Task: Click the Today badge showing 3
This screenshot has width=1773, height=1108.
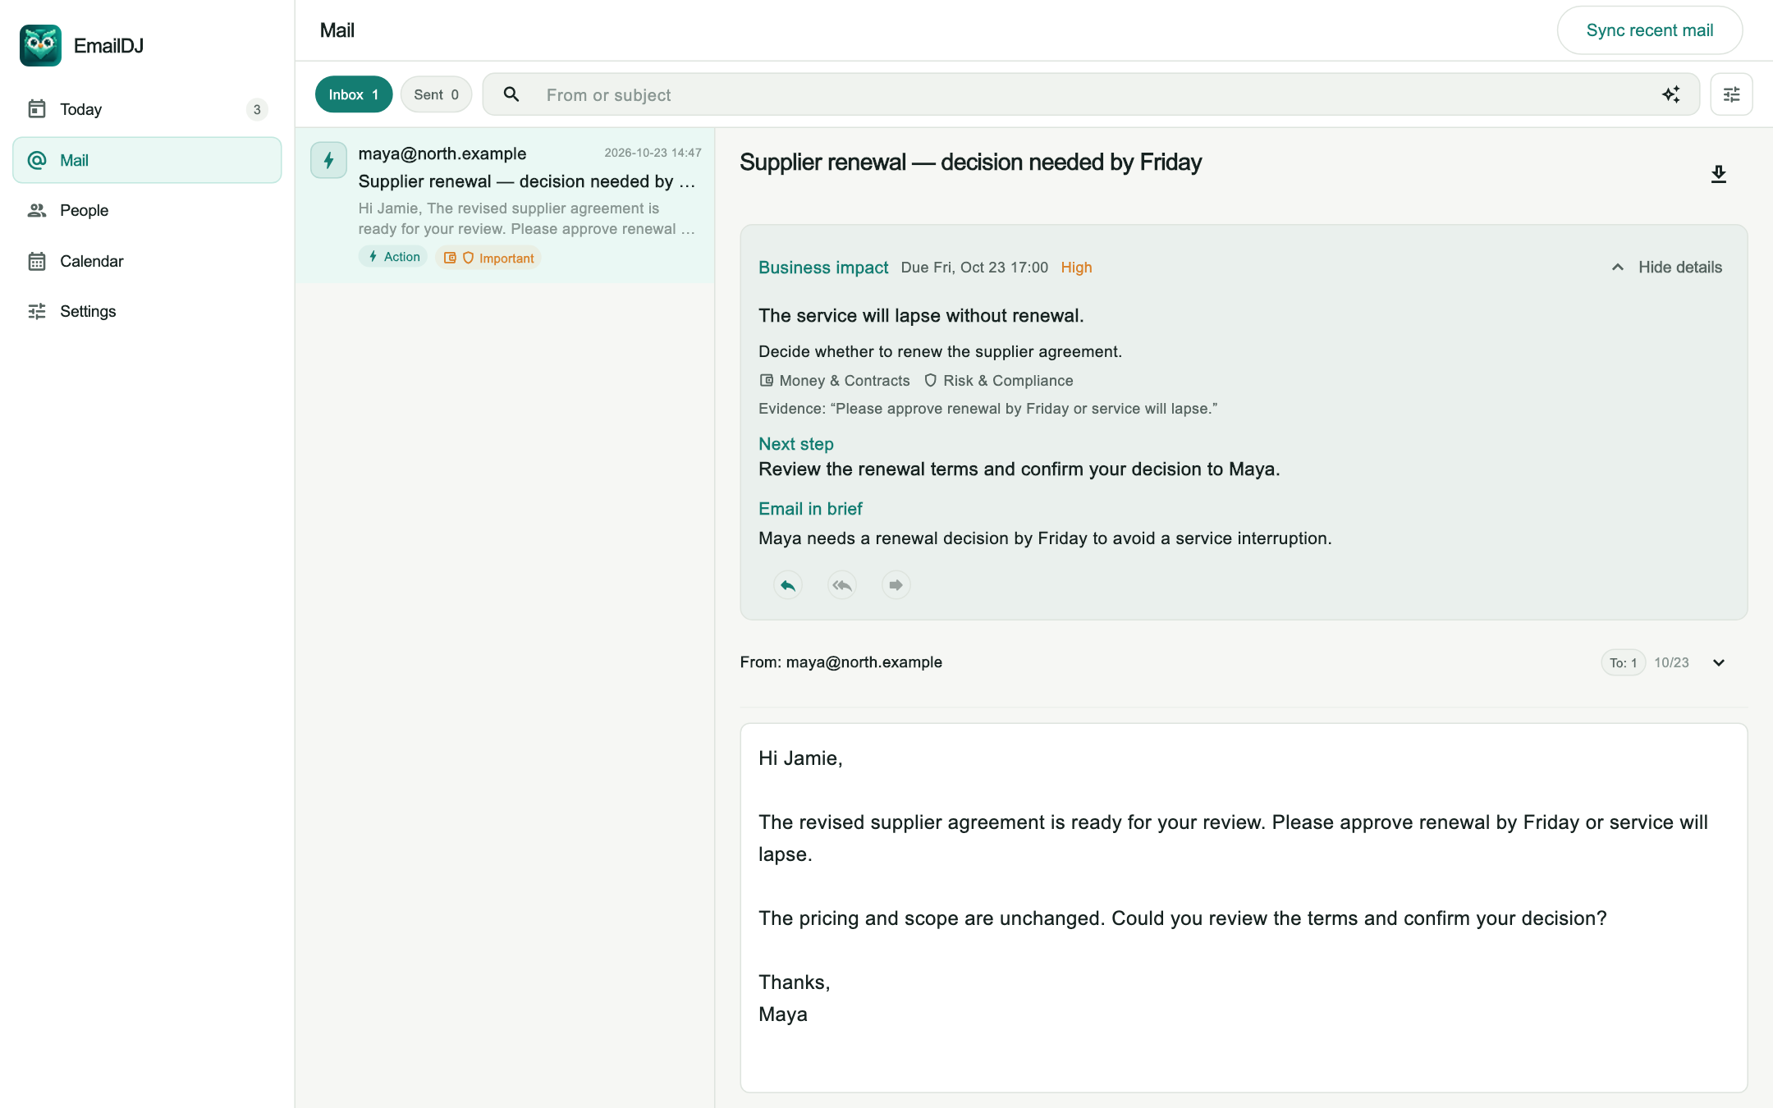Action: click(x=257, y=109)
